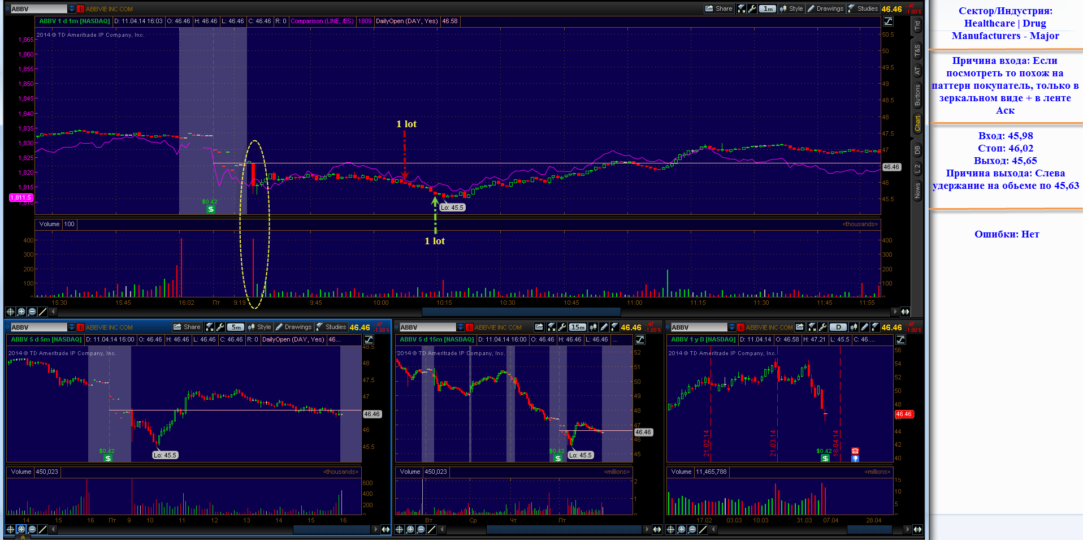Viewport: 1083px width, 540px height.
Task: Open wrench settings in 5m chart
Action: (220, 327)
